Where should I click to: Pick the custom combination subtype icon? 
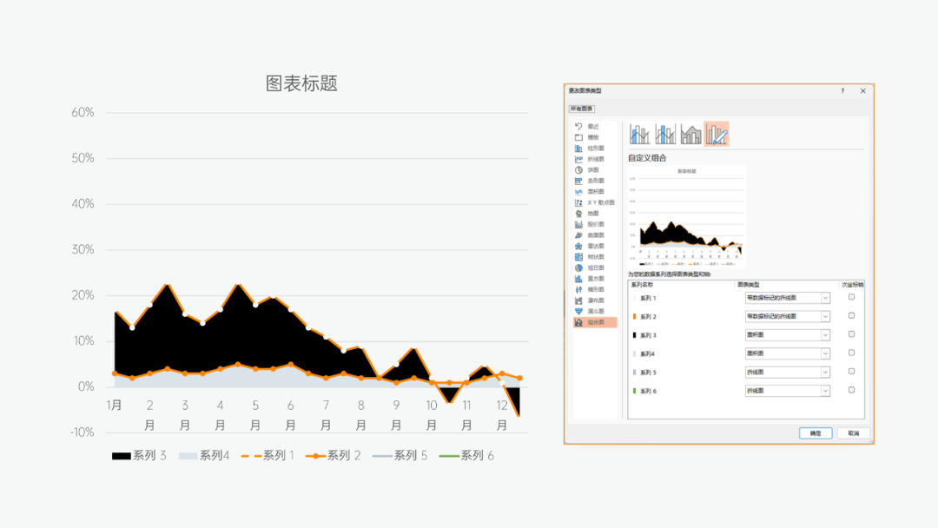click(717, 134)
